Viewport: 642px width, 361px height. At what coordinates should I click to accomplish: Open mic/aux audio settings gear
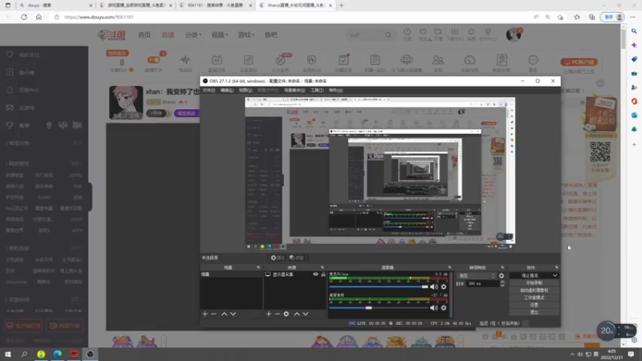pyautogui.click(x=444, y=287)
